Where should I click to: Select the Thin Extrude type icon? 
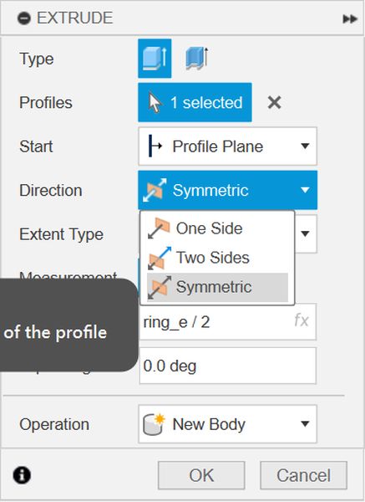point(197,59)
